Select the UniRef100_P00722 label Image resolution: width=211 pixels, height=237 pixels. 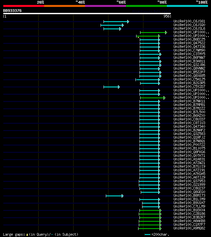pyautogui.click(x=189, y=145)
